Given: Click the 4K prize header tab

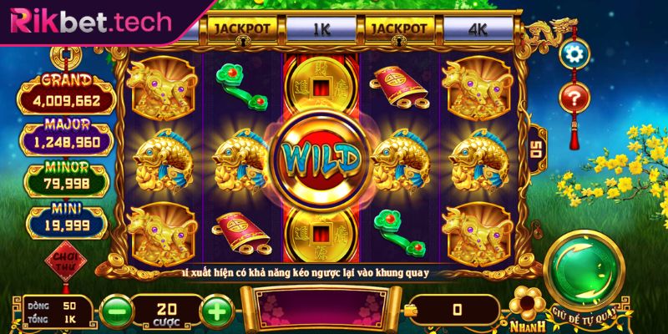Looking at the screenshot, I should click(478, 29).
